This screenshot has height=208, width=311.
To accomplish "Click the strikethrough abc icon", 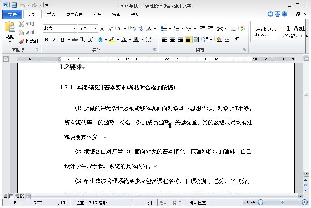I will pos(74,40).
